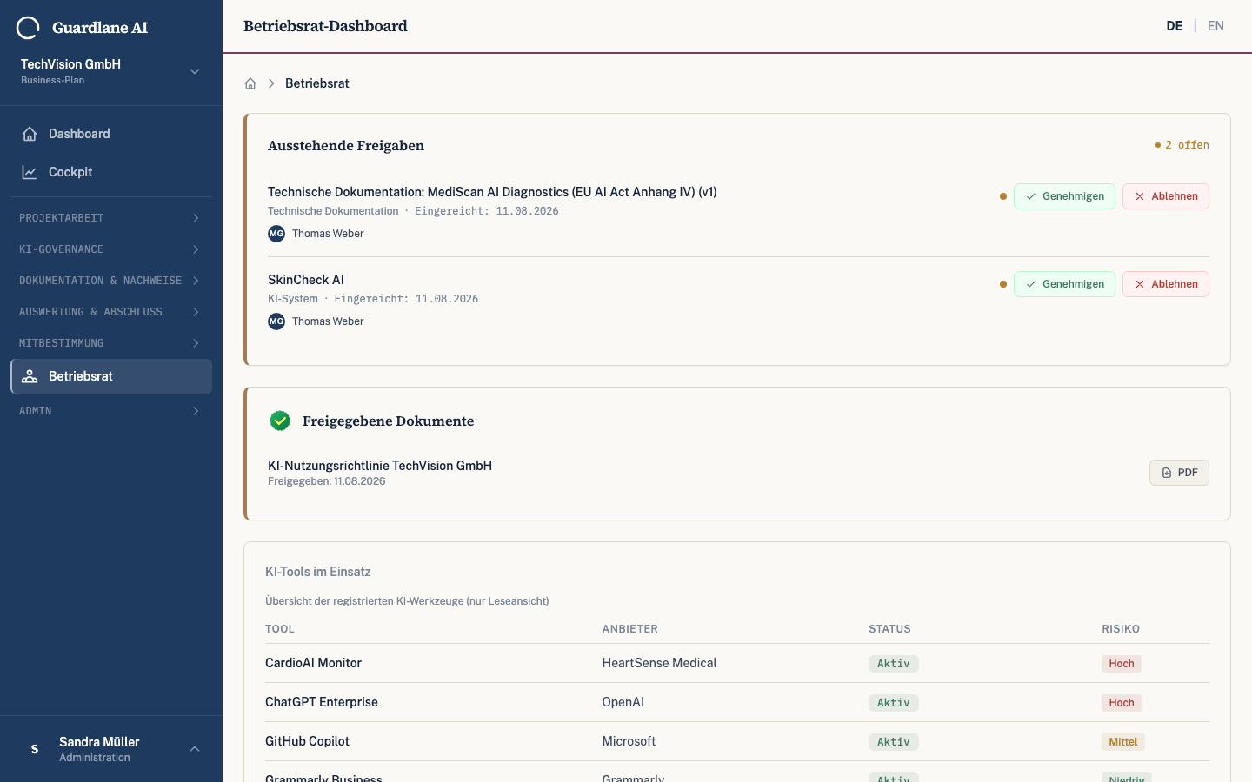Click the Dashboard house icon in sidebar
Image resolution: width=1252 pixels, height=782 pixels.
pos(30,134)
